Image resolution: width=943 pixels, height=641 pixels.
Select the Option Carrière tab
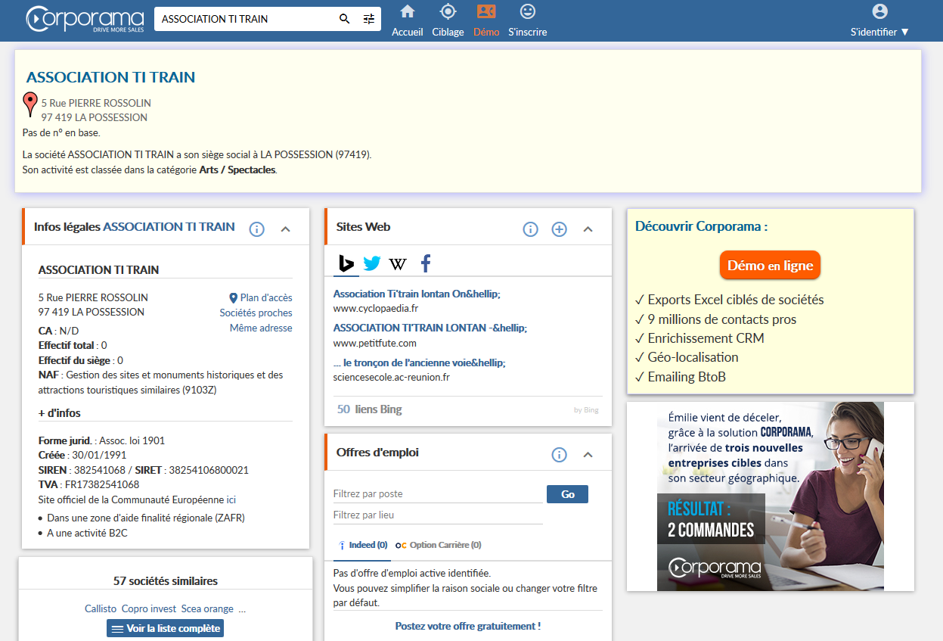point(439,545)
